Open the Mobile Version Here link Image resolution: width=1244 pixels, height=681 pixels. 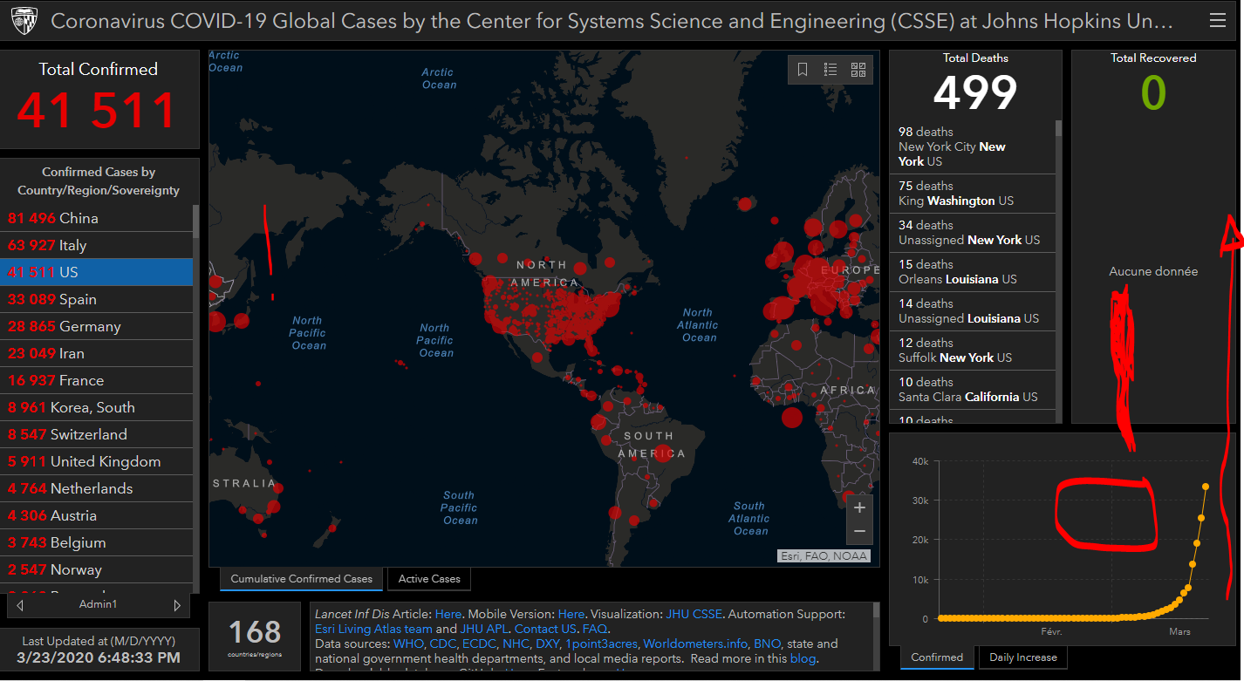click(571, 614)
